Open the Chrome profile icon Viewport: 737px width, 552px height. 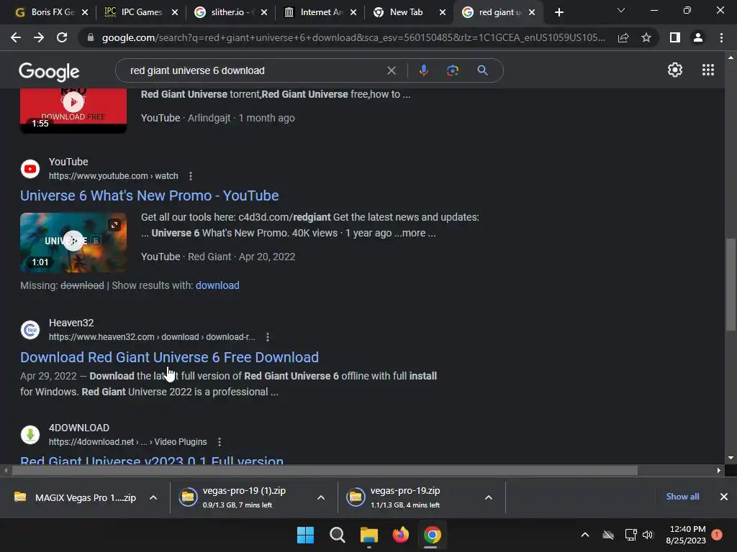click(698, 37)
